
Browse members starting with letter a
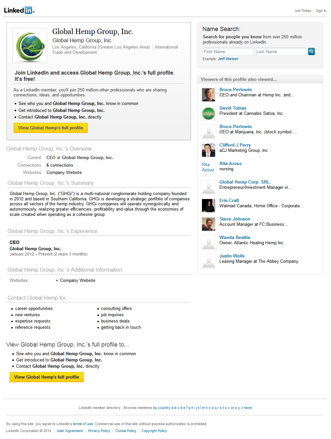172,408
